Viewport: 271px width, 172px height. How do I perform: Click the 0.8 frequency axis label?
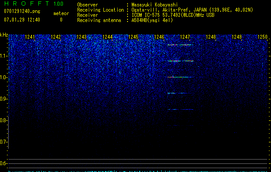coord(3,120)
